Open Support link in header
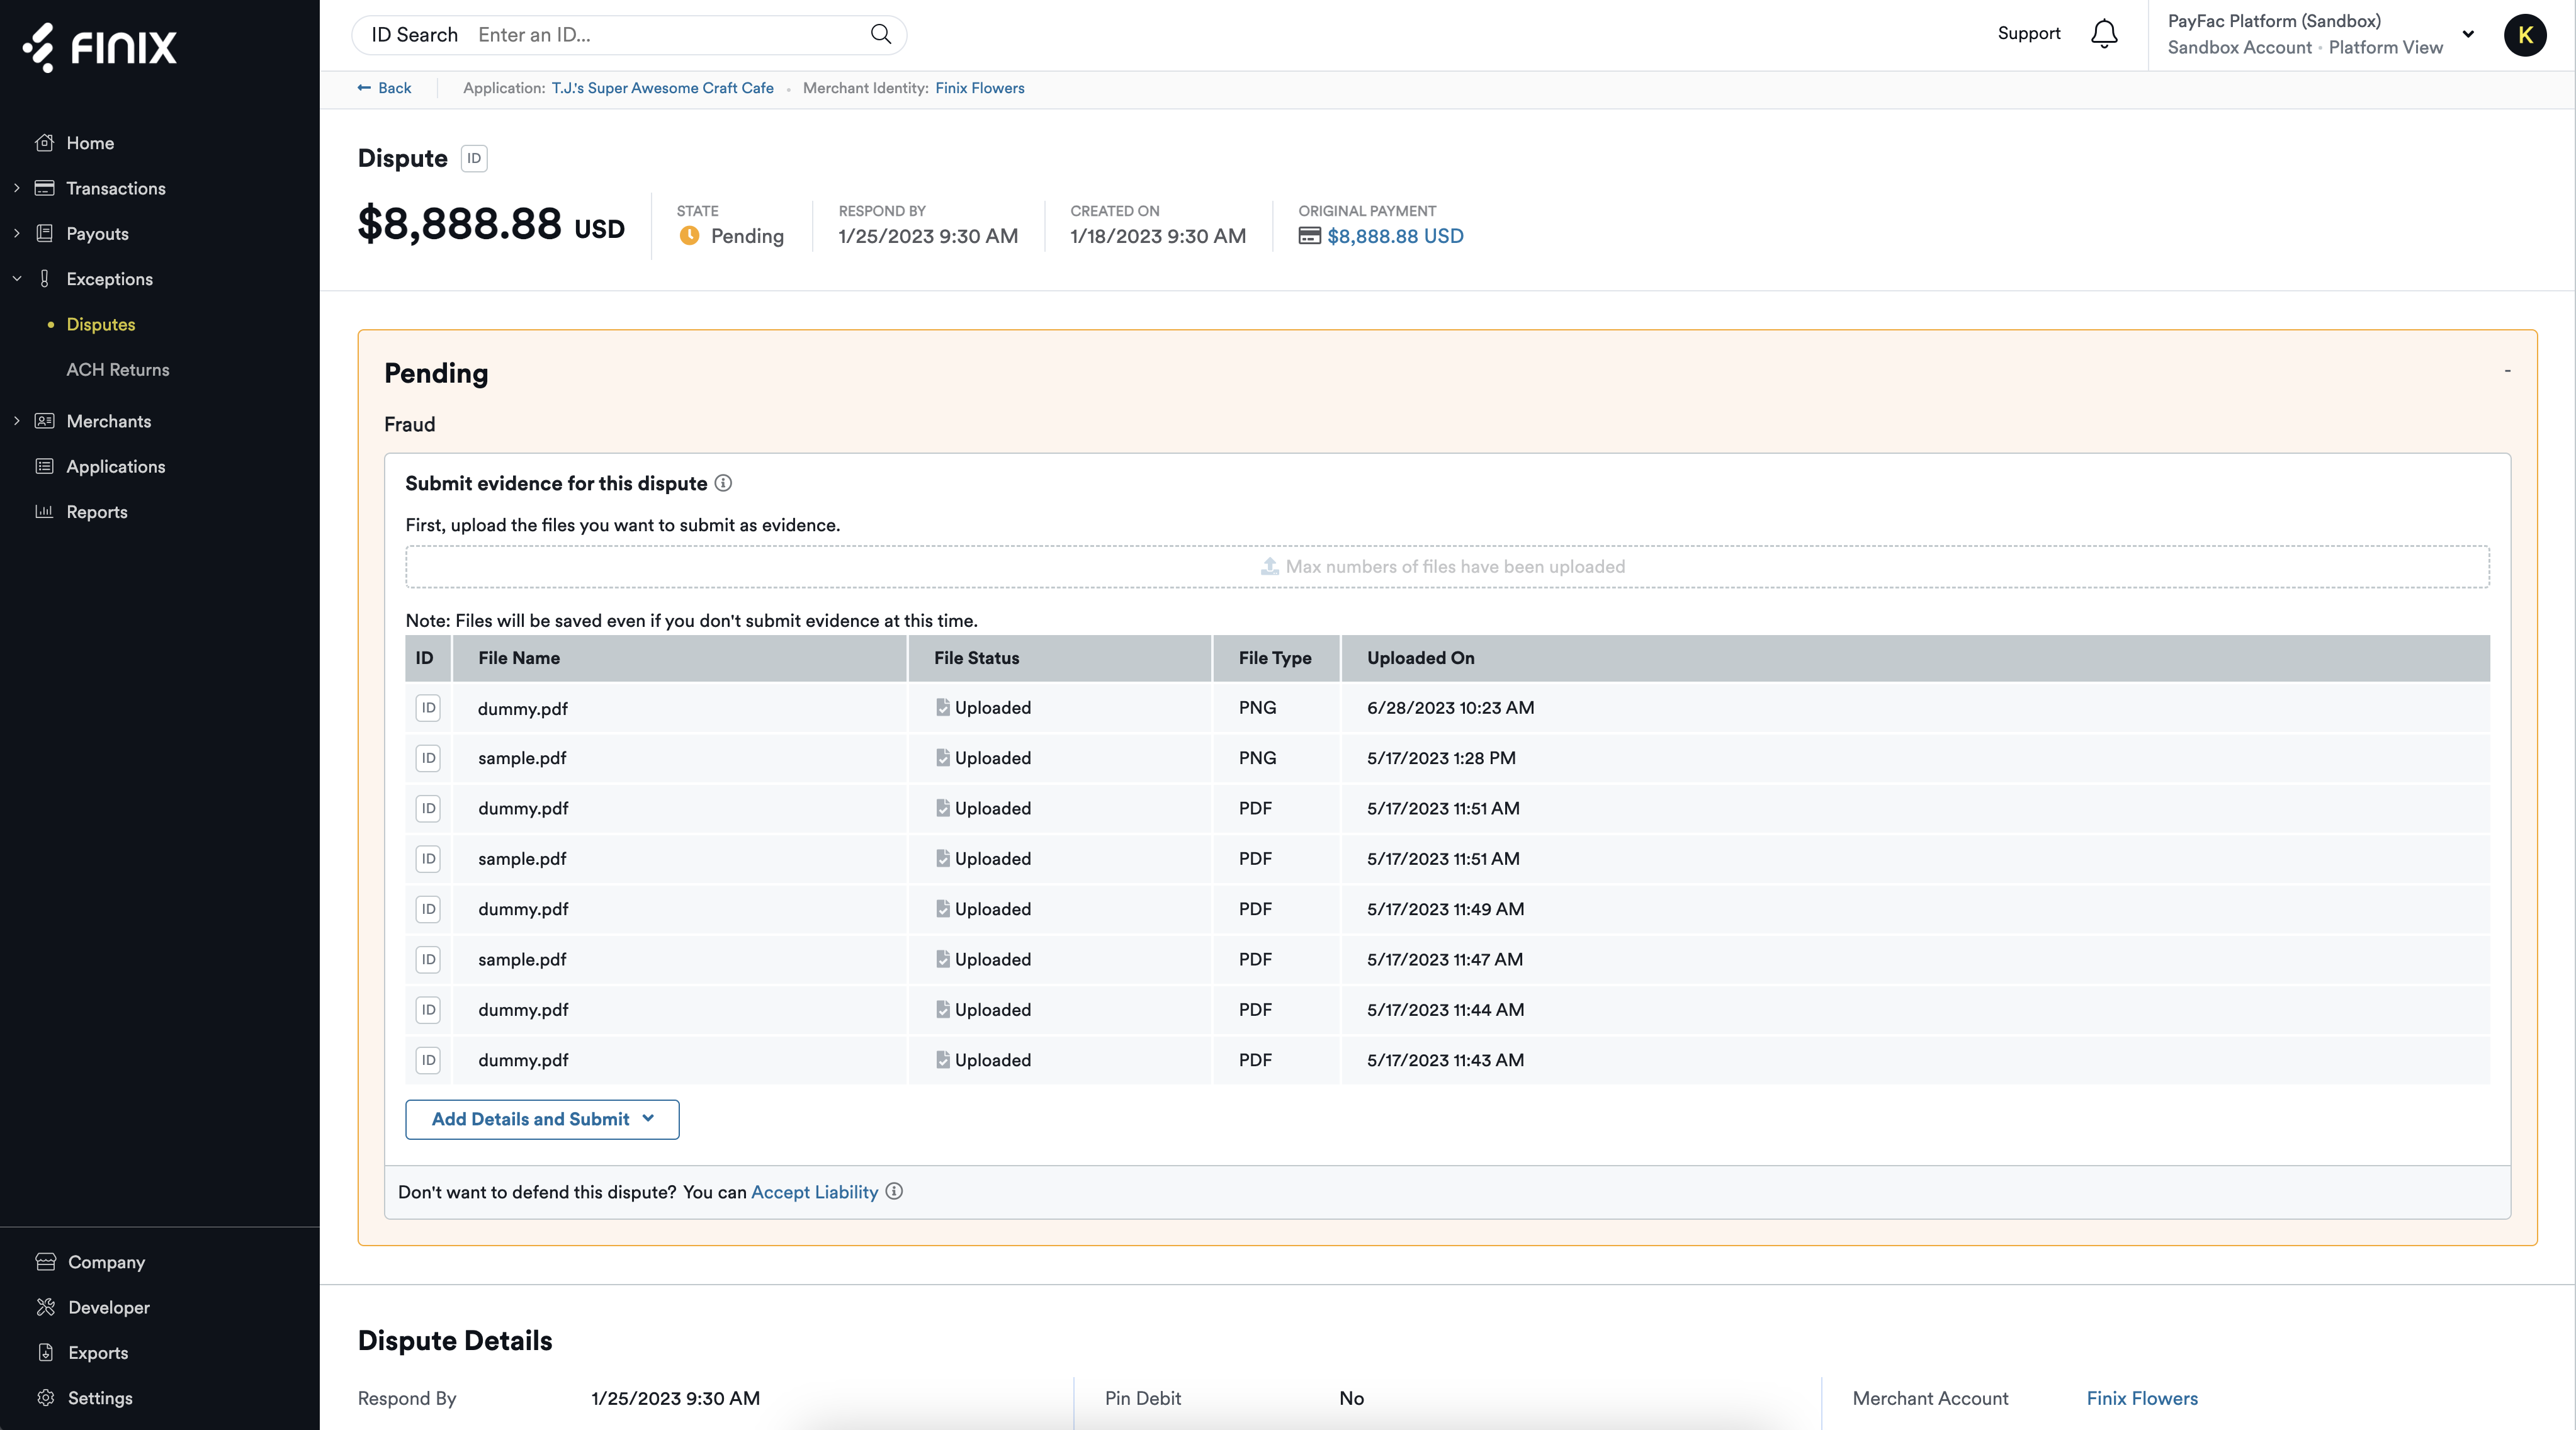This screenshot has width=2576, height=1430. [2029, 33]
